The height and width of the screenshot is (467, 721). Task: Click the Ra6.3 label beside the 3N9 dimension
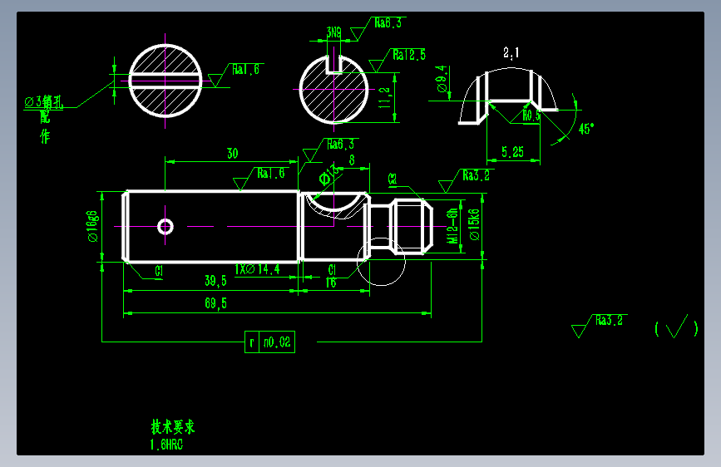pyautogui.click(x=388, y=23)
